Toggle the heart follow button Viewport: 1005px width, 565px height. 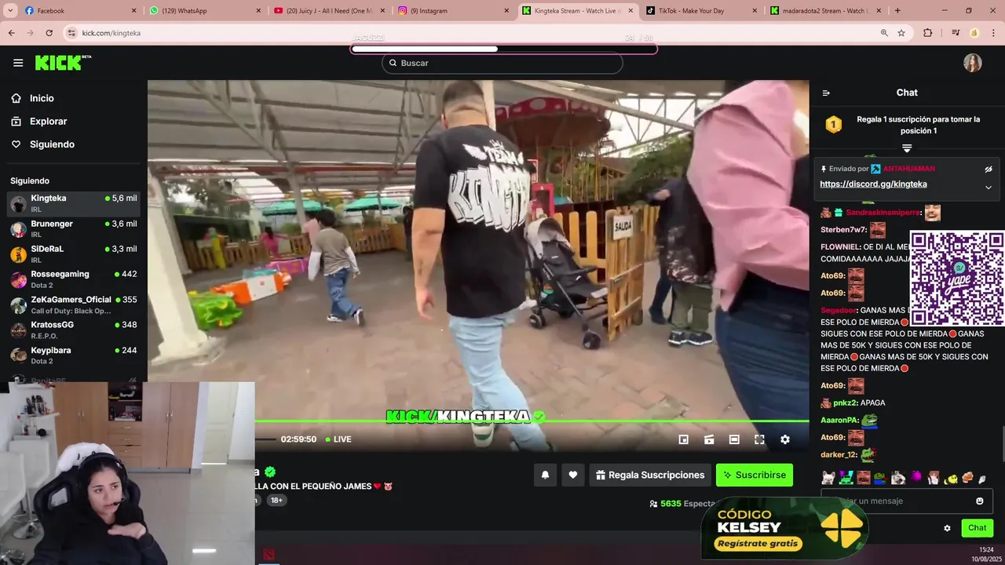(573, 475)
